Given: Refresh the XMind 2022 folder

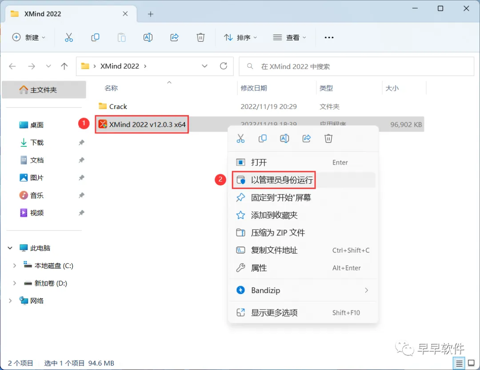Looking at the screenshot, I should click(x=224, y=66).
